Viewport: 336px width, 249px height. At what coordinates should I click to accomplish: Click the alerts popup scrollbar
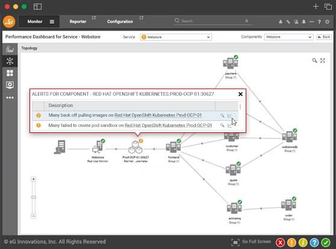(240, 107)
